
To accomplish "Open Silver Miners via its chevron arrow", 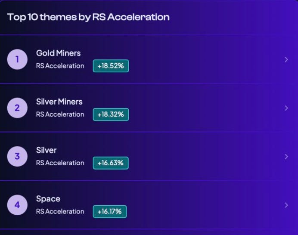I will [286, 108].
